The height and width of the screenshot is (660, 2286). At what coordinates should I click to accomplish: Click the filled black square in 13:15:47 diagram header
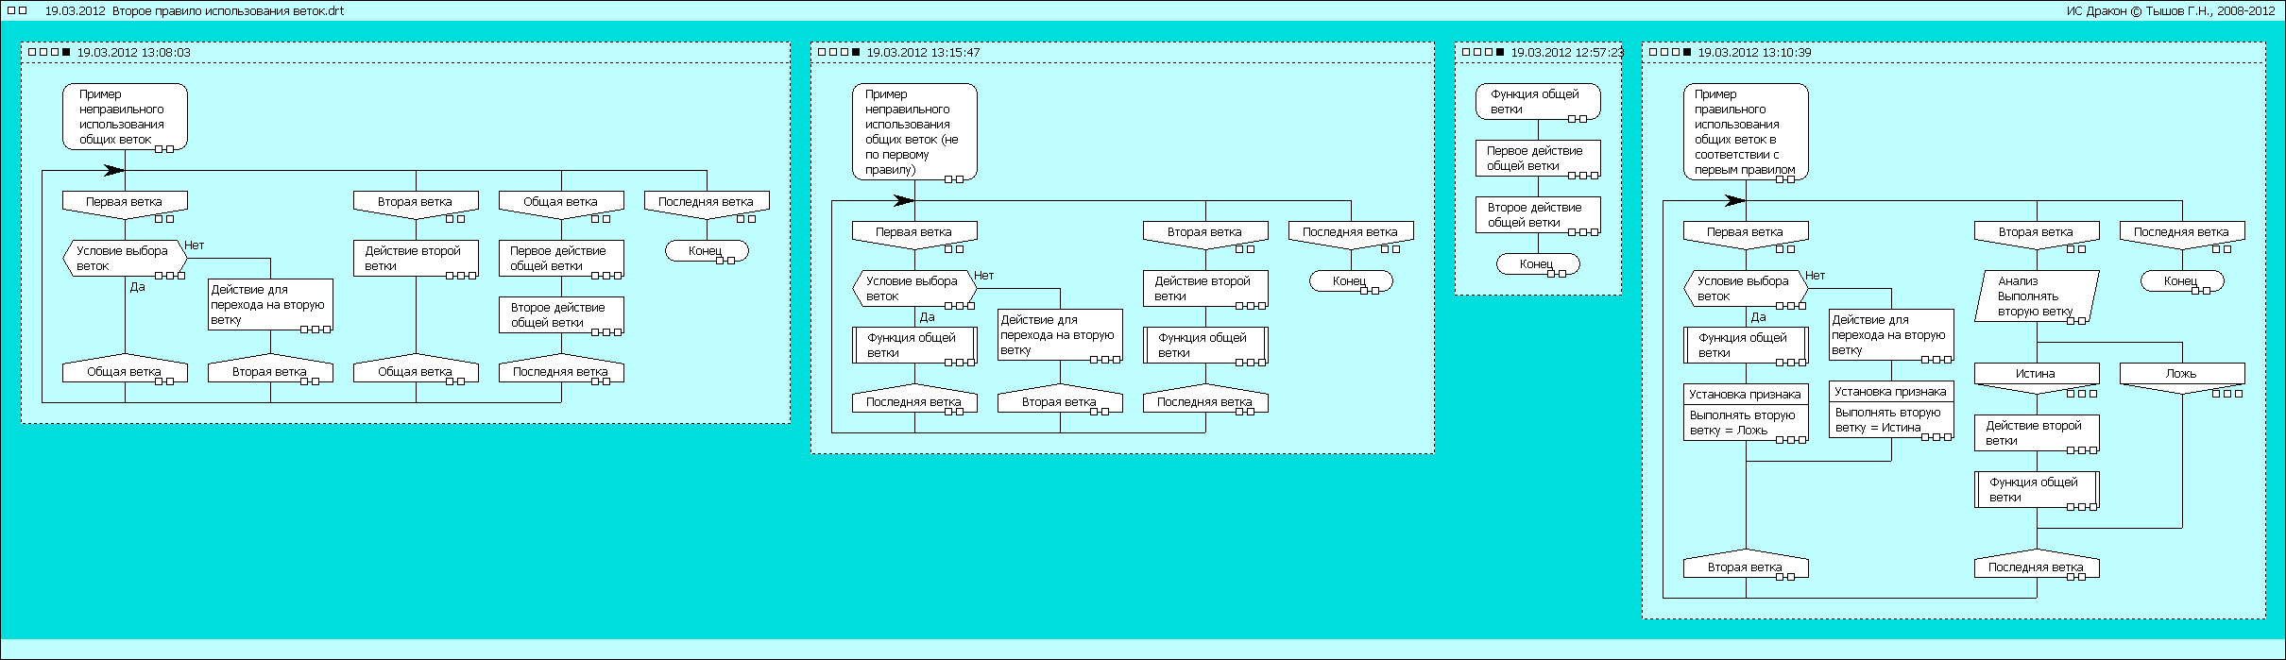coord(856,53)
